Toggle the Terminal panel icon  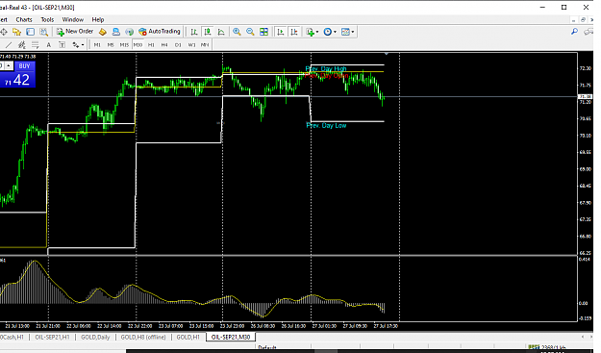coord(30,32)
